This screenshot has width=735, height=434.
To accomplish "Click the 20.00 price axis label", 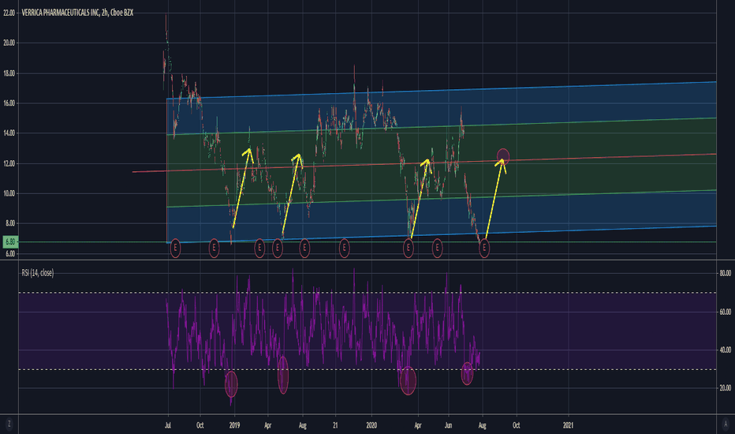I will [x=9, y=43].
